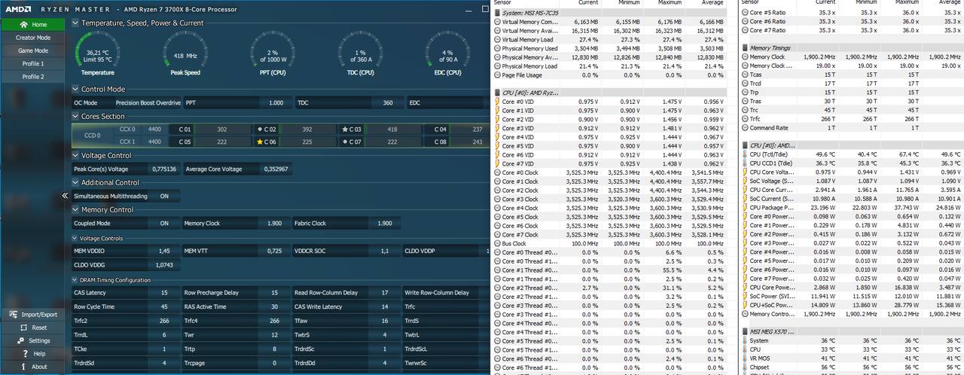
Task: Collapse the Voltage Control section
Action: click(x=75, y=155)
